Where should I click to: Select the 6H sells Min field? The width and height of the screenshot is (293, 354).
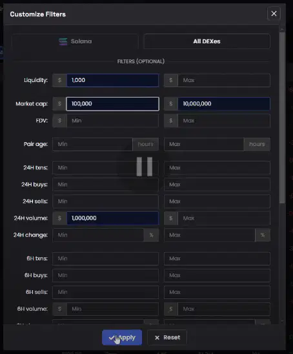(106, 292)
